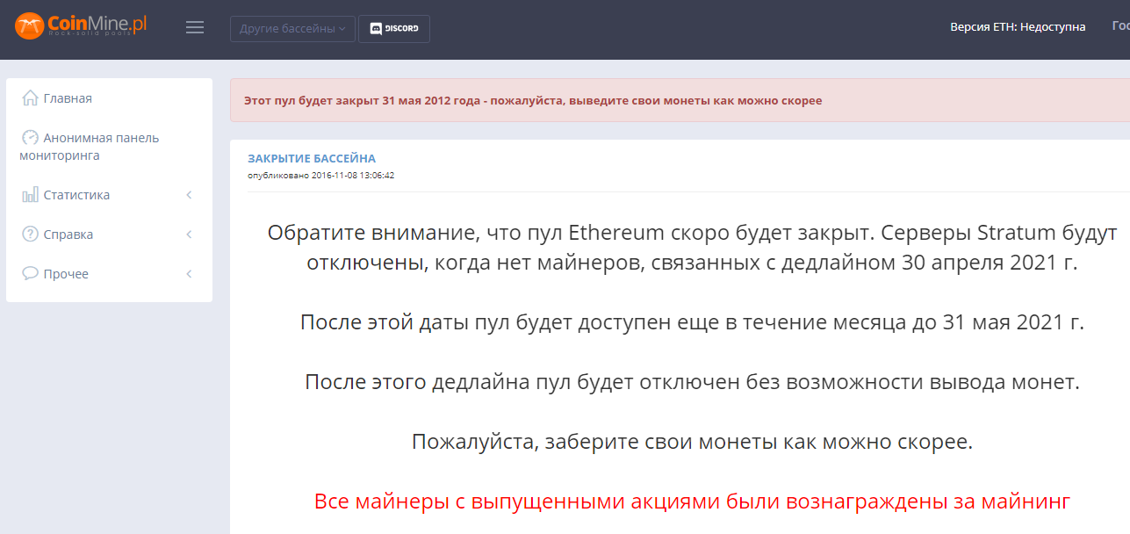Click the Версия ETH: Недоступна text
The image size is (1130, 534).
coord(1018,27)
